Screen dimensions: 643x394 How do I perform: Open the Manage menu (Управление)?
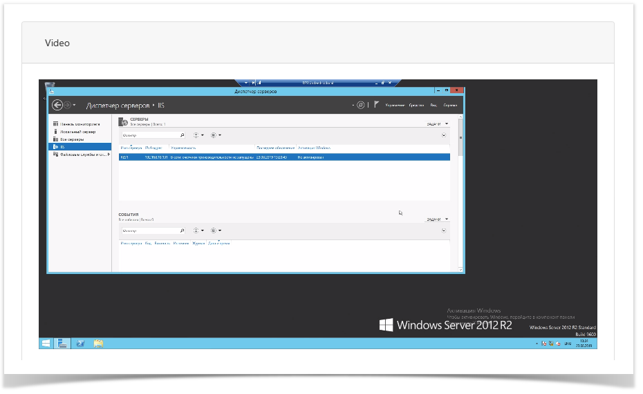[x=395, y=106]
